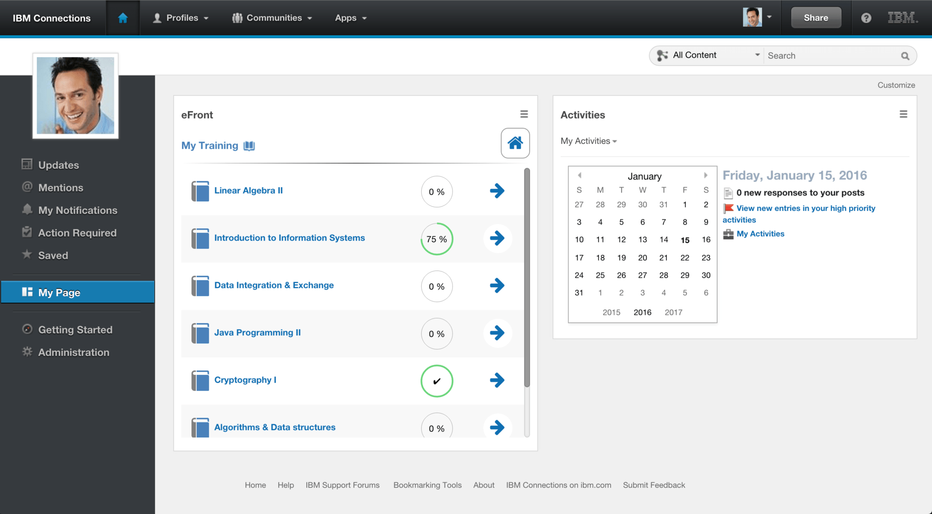932x514 pixels.
Task: Expand the Apps dropdown menu
Action: [x=350, y=18]
